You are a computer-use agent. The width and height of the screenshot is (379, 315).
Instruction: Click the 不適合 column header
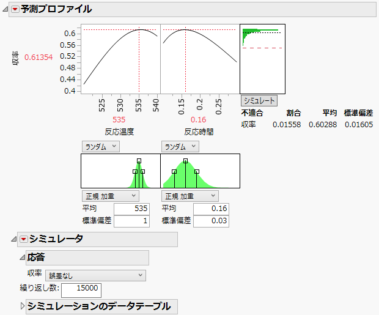click(x=252, y=113)
